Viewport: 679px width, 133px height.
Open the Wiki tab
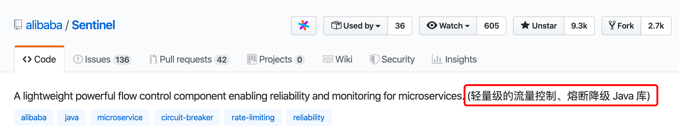tap(338, 60)
